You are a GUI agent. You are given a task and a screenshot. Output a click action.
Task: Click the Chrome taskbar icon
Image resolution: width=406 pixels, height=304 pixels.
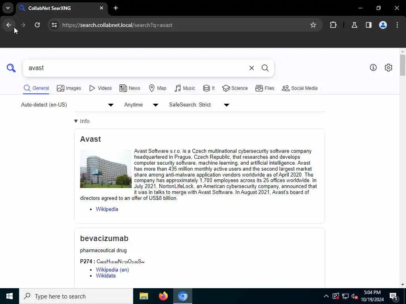[182, 296]
